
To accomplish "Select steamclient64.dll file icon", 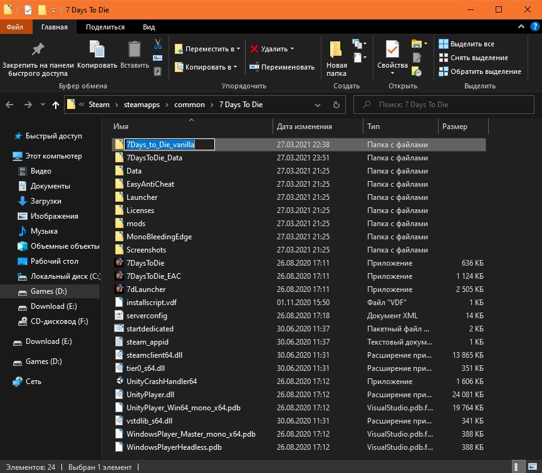I will (x=119, y=355).
